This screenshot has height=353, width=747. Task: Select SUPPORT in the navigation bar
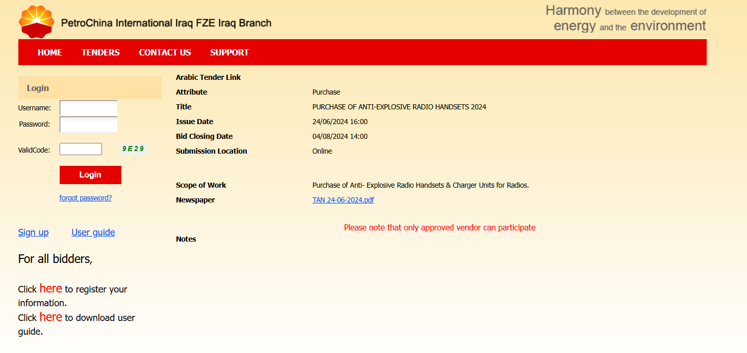tap(229, 52)
